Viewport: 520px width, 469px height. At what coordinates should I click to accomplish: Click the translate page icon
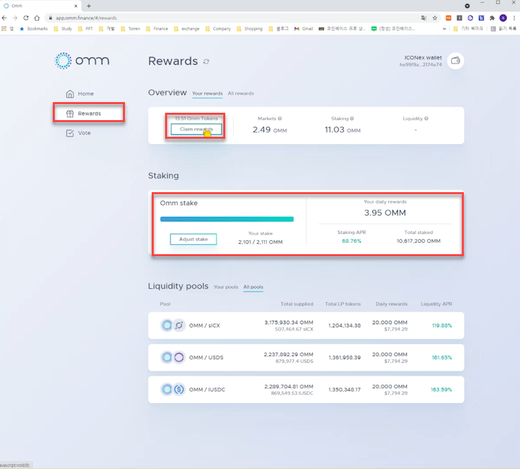[424, 18]
